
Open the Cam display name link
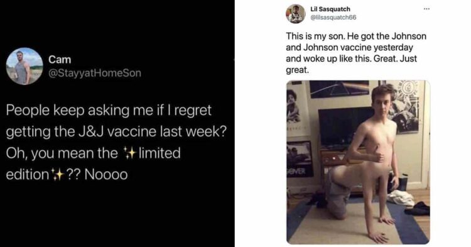pos(60,60)
